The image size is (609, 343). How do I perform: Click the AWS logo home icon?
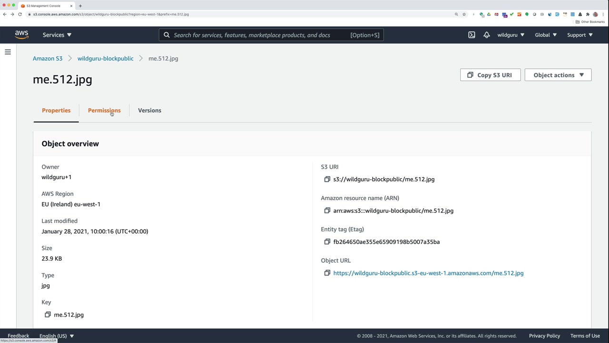(x=21, y=35)
